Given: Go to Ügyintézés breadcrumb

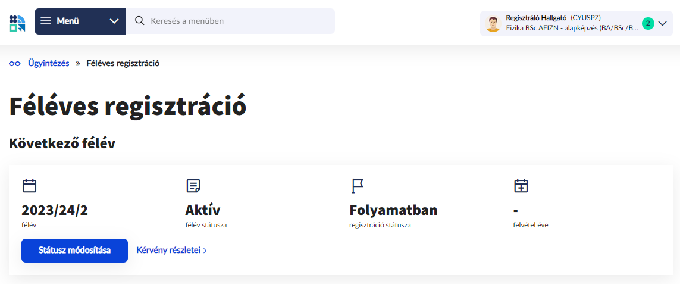Looking at the screenshot, I should pyautogui.click(x=49, y=63).
